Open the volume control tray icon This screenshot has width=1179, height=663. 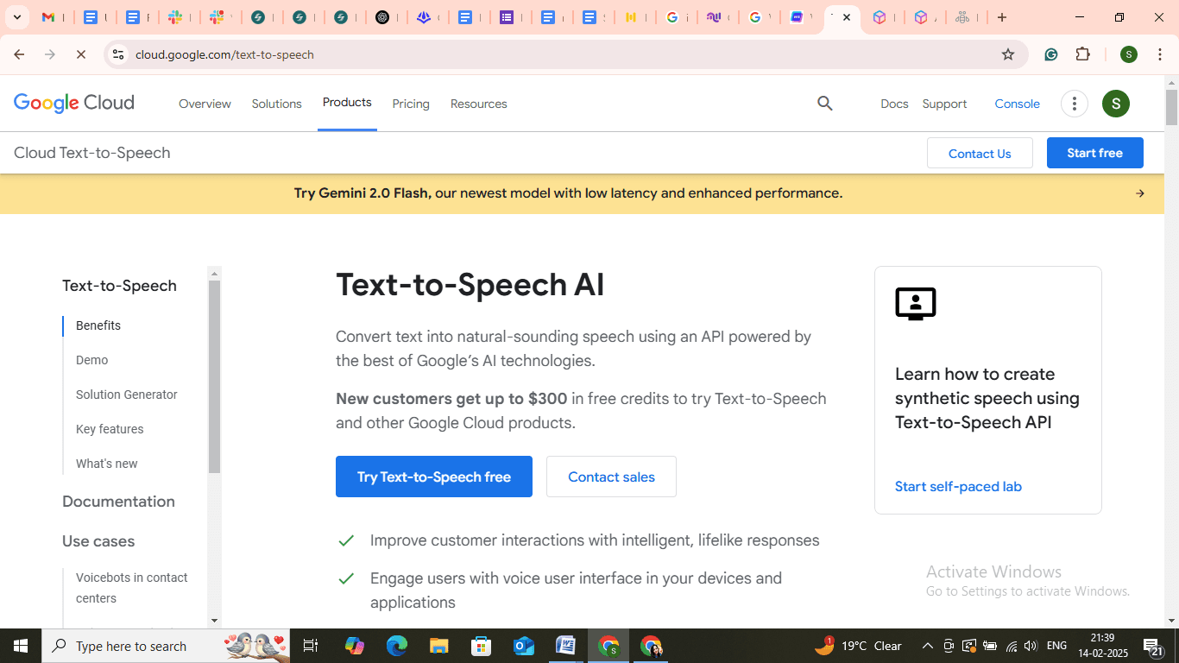tap(1031, 646)
